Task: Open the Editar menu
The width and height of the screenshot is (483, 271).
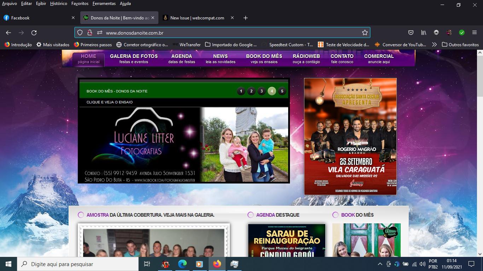Action: (x=27, y=4)
